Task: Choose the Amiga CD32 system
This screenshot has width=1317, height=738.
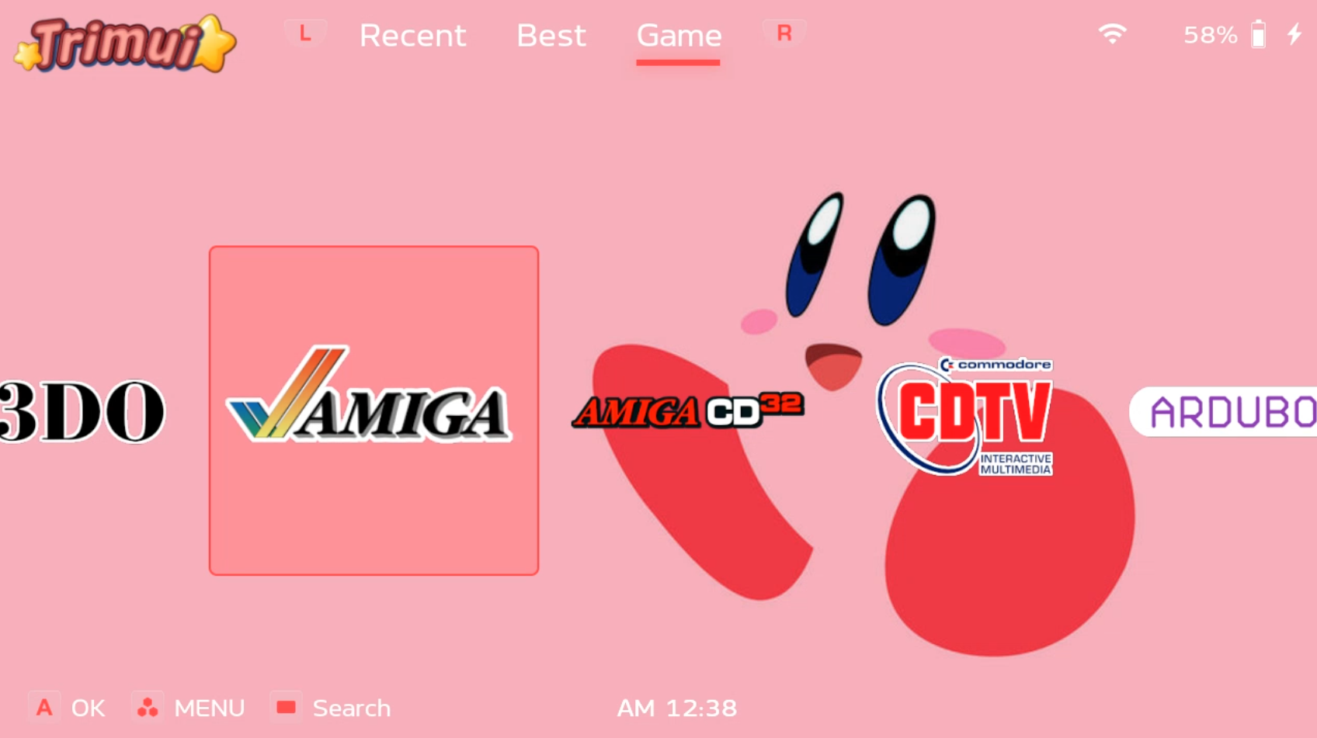Action: click(687, 411)
